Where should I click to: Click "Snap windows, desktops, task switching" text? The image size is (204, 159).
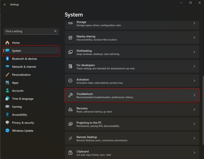98,54
